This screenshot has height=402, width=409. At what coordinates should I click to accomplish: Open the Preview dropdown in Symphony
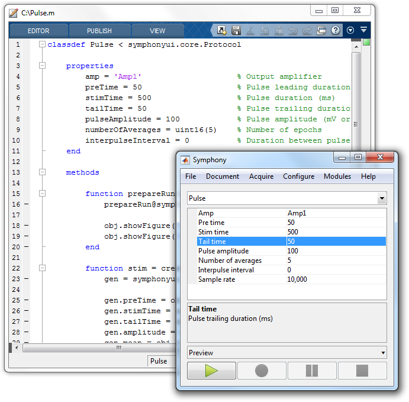(x=382, y=353)
